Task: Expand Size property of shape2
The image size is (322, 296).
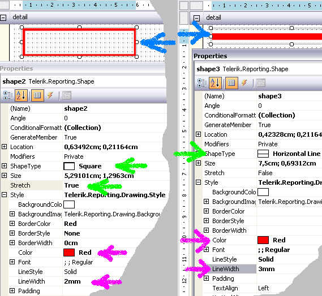Action: point(4,175)
